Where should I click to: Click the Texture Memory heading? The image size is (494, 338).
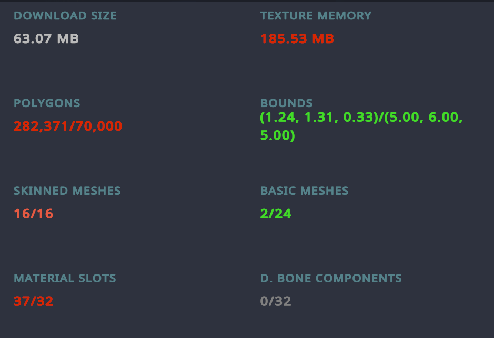pyautogui.click(x=316, y=16)
